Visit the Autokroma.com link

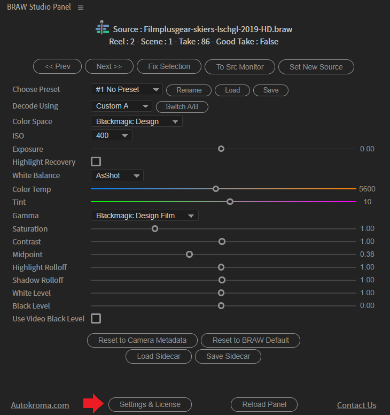(40, 405)
